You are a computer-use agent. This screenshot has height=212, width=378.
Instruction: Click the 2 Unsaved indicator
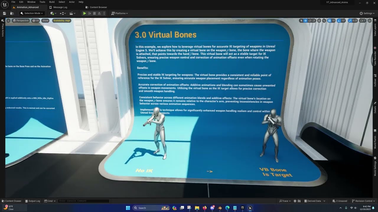(x=340, y=201)
